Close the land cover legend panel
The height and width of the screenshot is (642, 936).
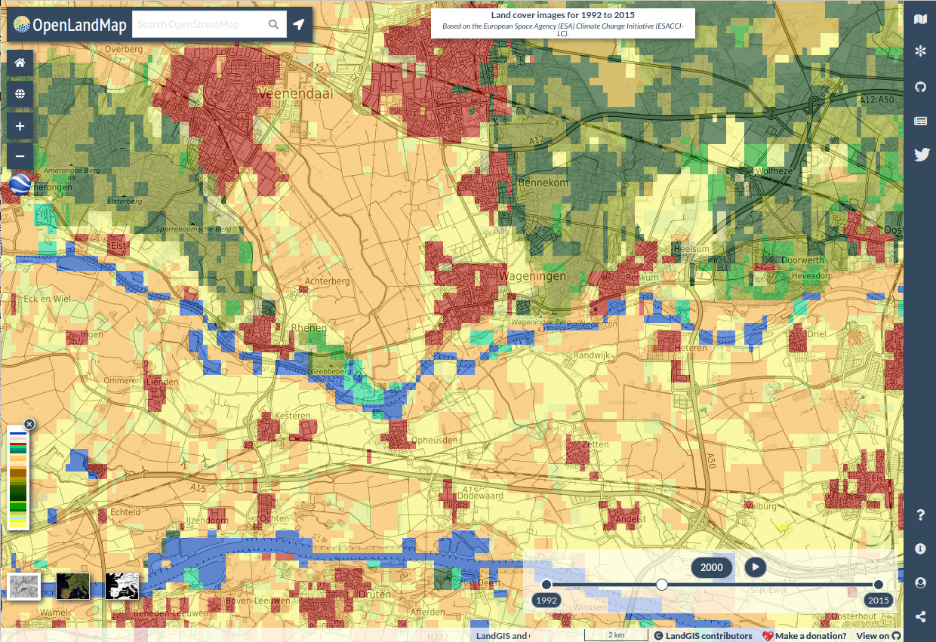pyautogui.click(x=29, y=424)
